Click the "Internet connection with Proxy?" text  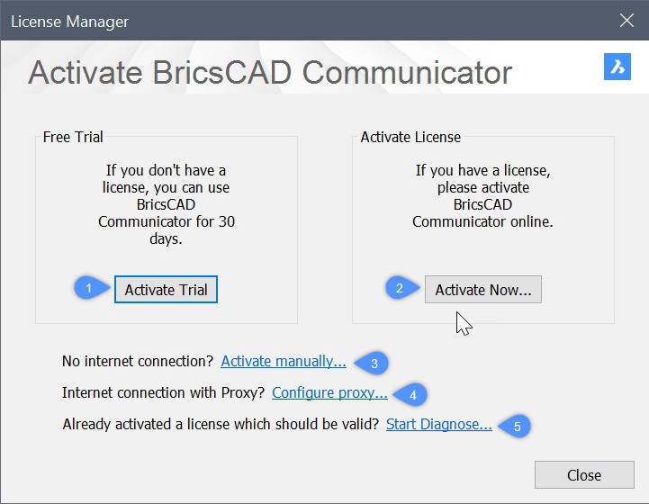click(163, 393)
